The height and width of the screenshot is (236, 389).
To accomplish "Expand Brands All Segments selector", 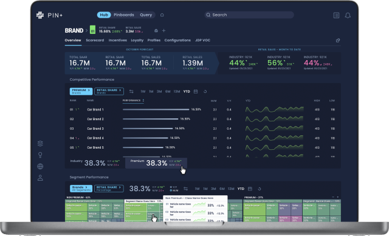I will point(81,189).
